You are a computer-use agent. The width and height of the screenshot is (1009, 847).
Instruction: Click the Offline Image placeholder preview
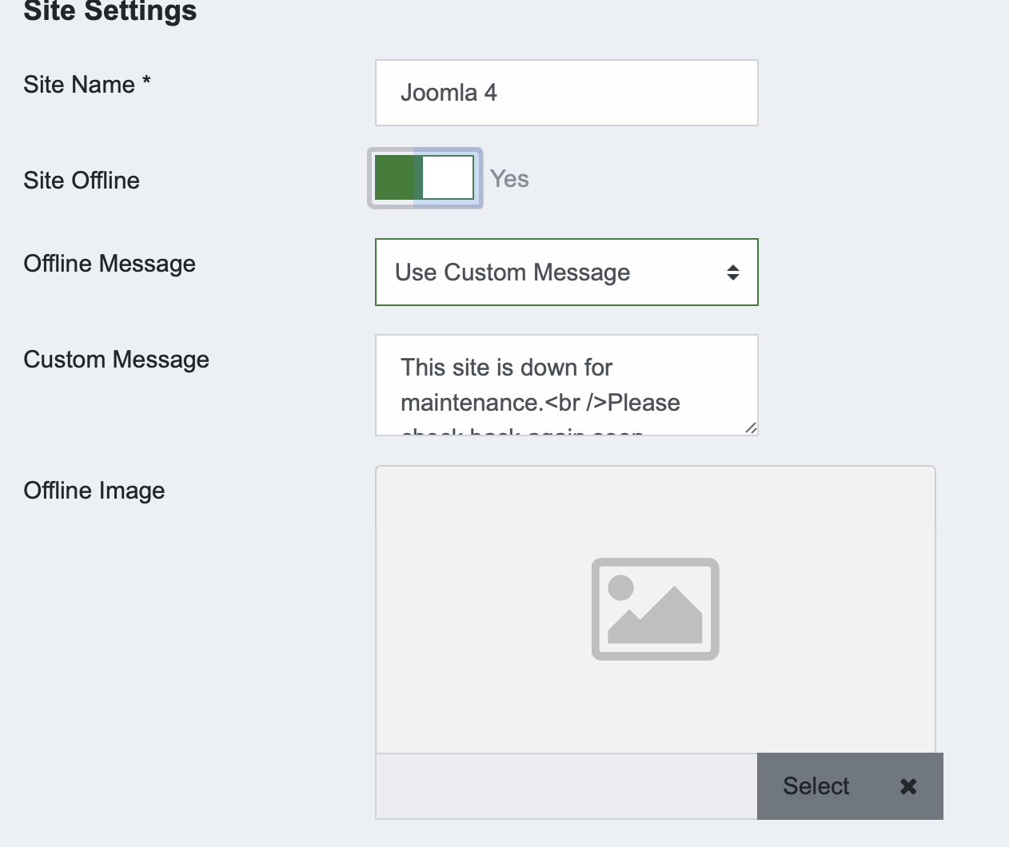pyautogui.click(x=655, y=609)
